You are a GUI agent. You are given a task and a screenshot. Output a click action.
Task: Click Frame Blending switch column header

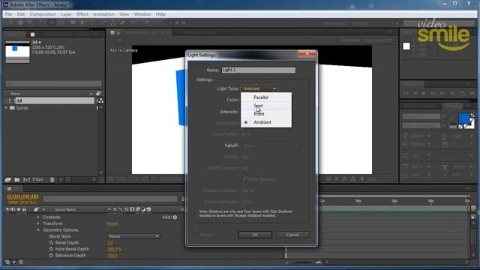point(132,209)
